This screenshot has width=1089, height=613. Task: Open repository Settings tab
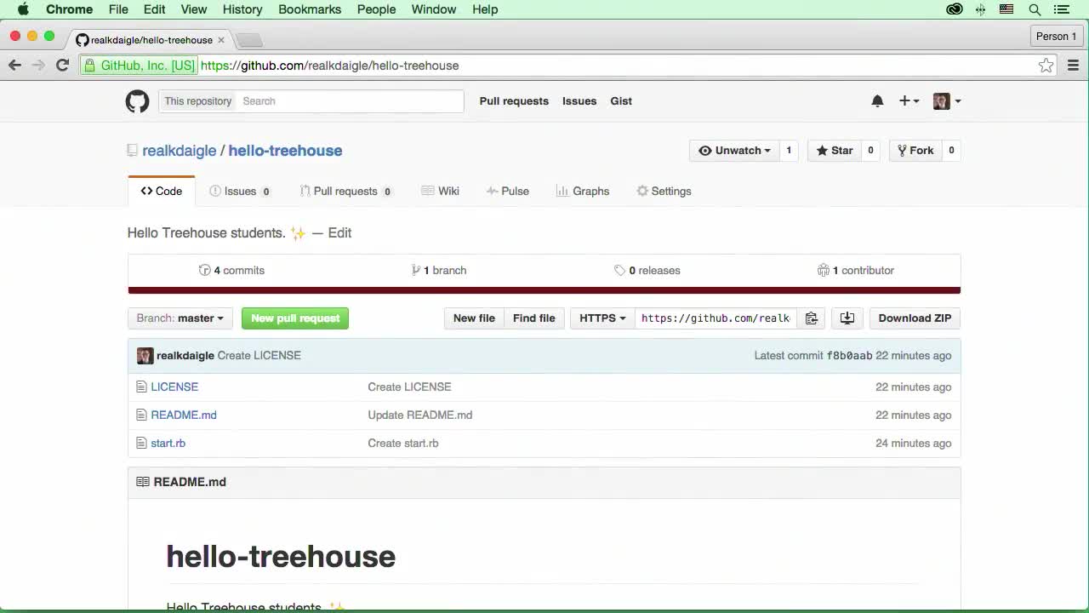(664, 192)
